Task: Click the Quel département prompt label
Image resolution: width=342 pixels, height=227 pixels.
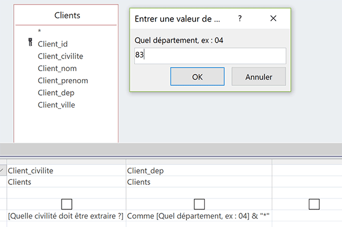Action: click(x=179, y=40)
